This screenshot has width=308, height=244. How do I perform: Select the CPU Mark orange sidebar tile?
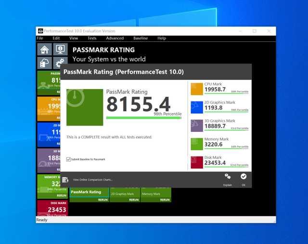(x=49, y=109)
